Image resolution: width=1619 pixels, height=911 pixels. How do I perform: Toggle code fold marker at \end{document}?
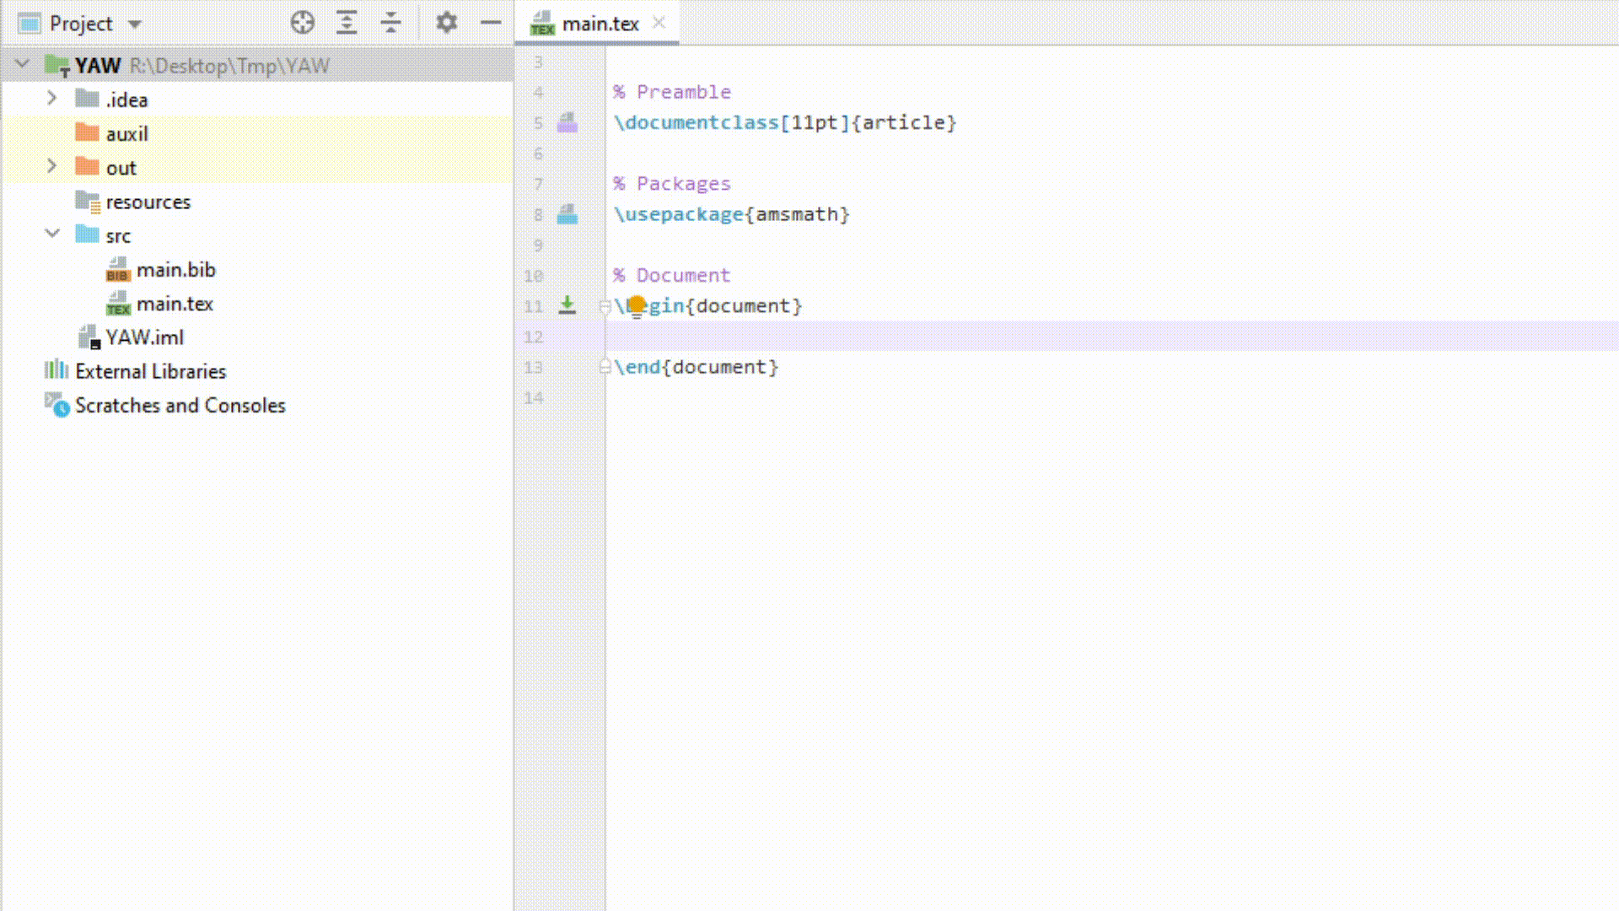coord(605,367)
